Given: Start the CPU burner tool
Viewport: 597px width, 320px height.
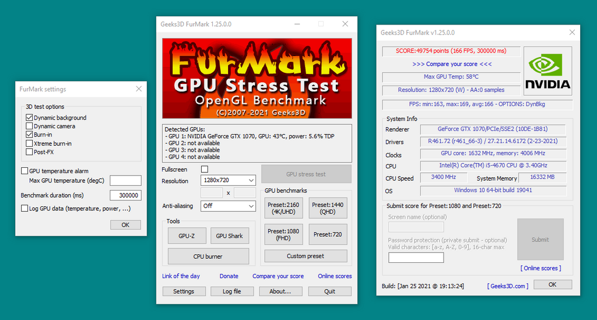Looking at the screenshot, I should pyautogui.click(x=208, y=256).
